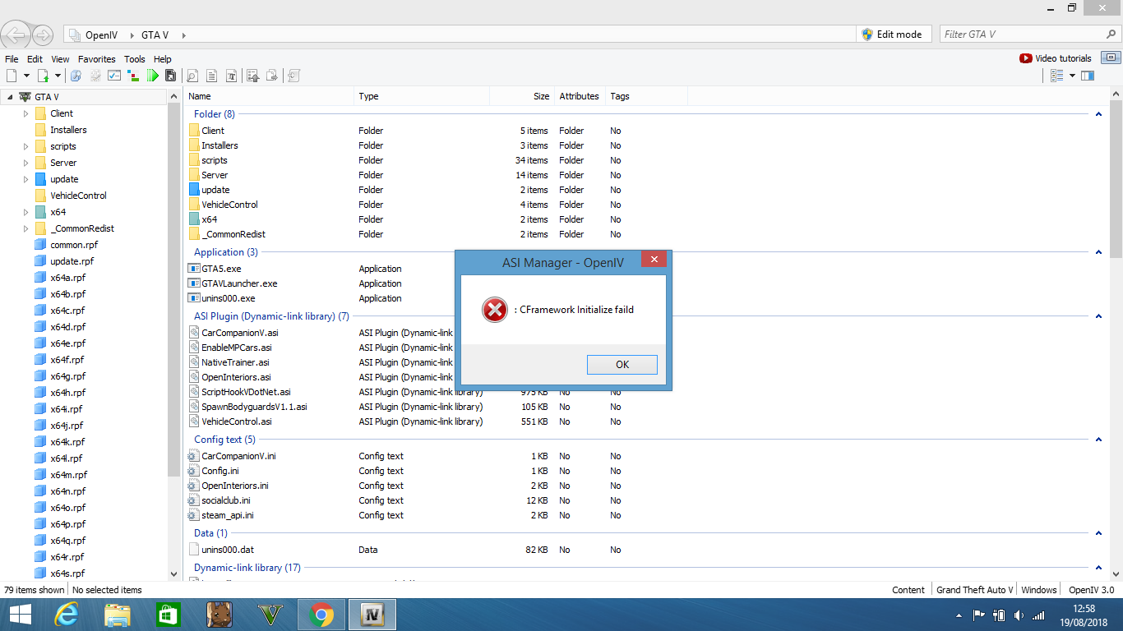This screenshot has width=1123, height=631.
Task: Toggle Edit mode on
Action: 891,35
